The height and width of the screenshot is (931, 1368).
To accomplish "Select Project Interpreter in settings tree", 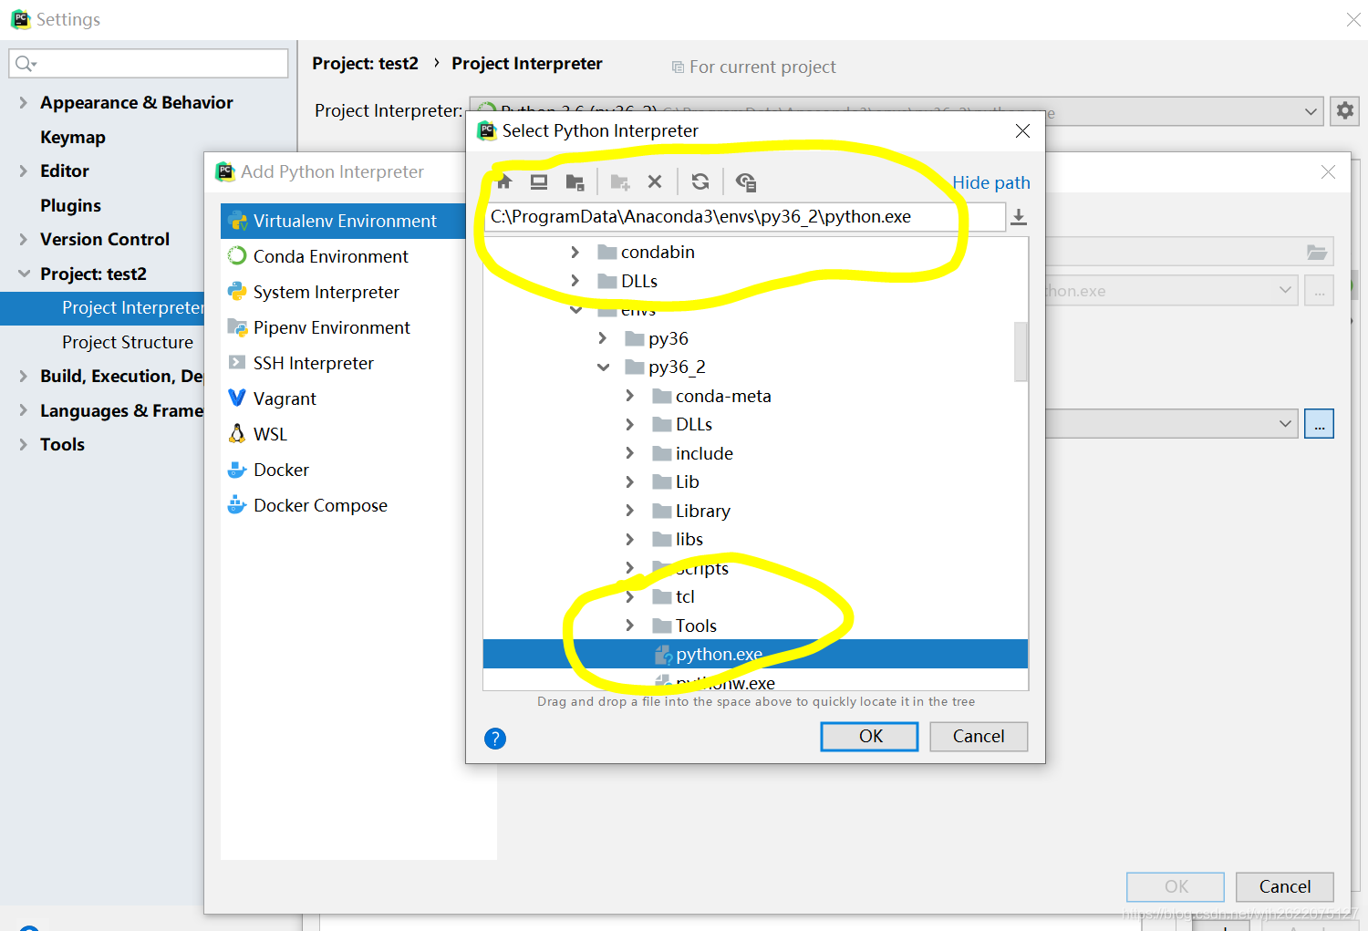I will tap(102, 308).
